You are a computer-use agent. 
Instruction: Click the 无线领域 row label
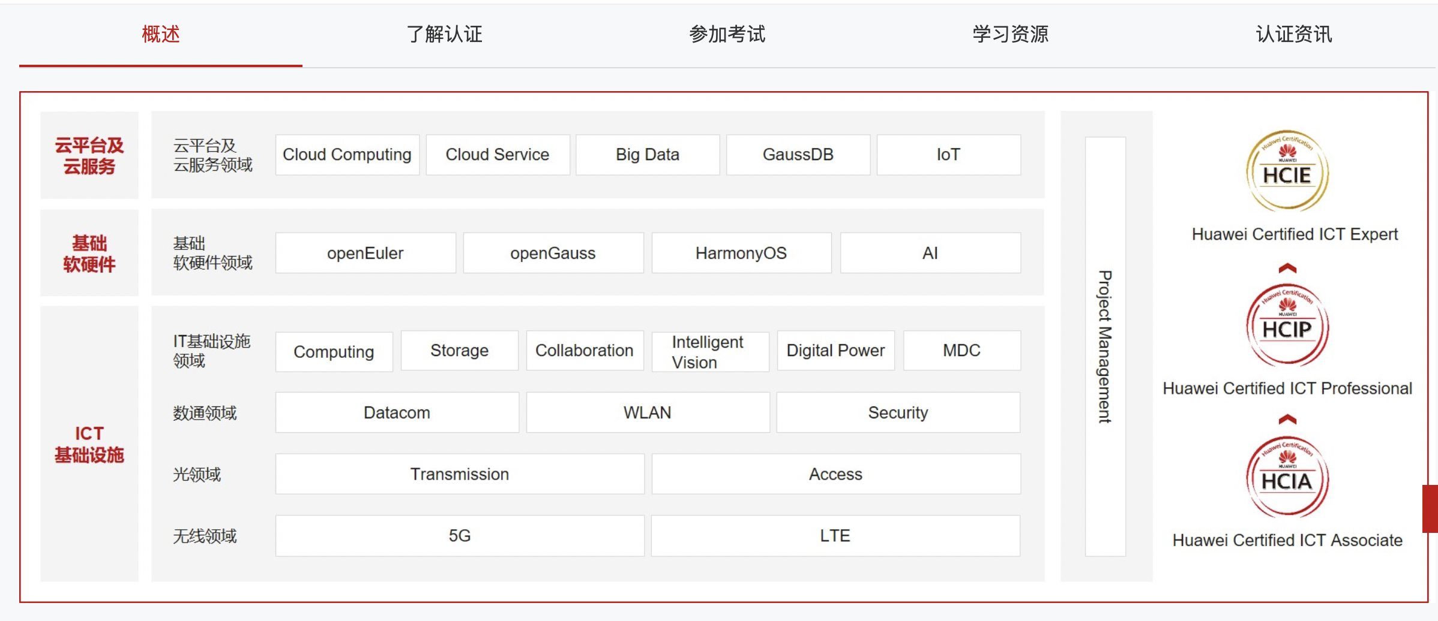(x=205, y=536)
